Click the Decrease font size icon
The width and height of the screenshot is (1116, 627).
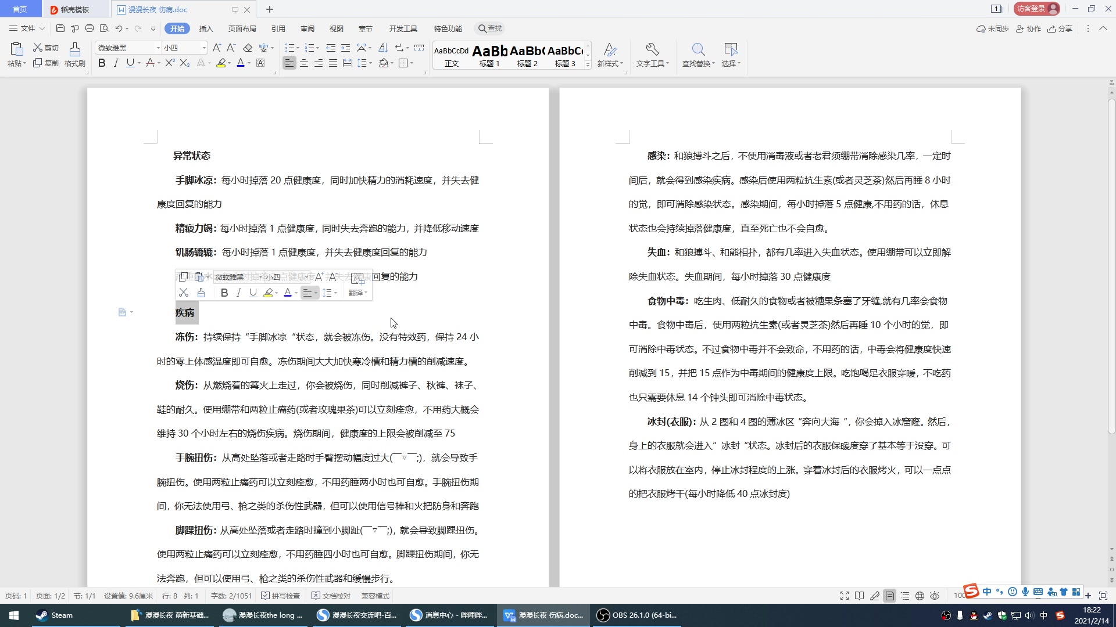pos(231,48)
